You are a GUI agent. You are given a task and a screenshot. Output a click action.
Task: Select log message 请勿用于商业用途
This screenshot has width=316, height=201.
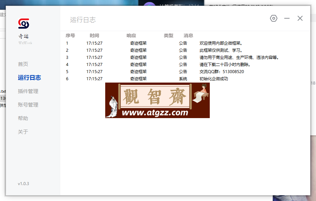239,58
